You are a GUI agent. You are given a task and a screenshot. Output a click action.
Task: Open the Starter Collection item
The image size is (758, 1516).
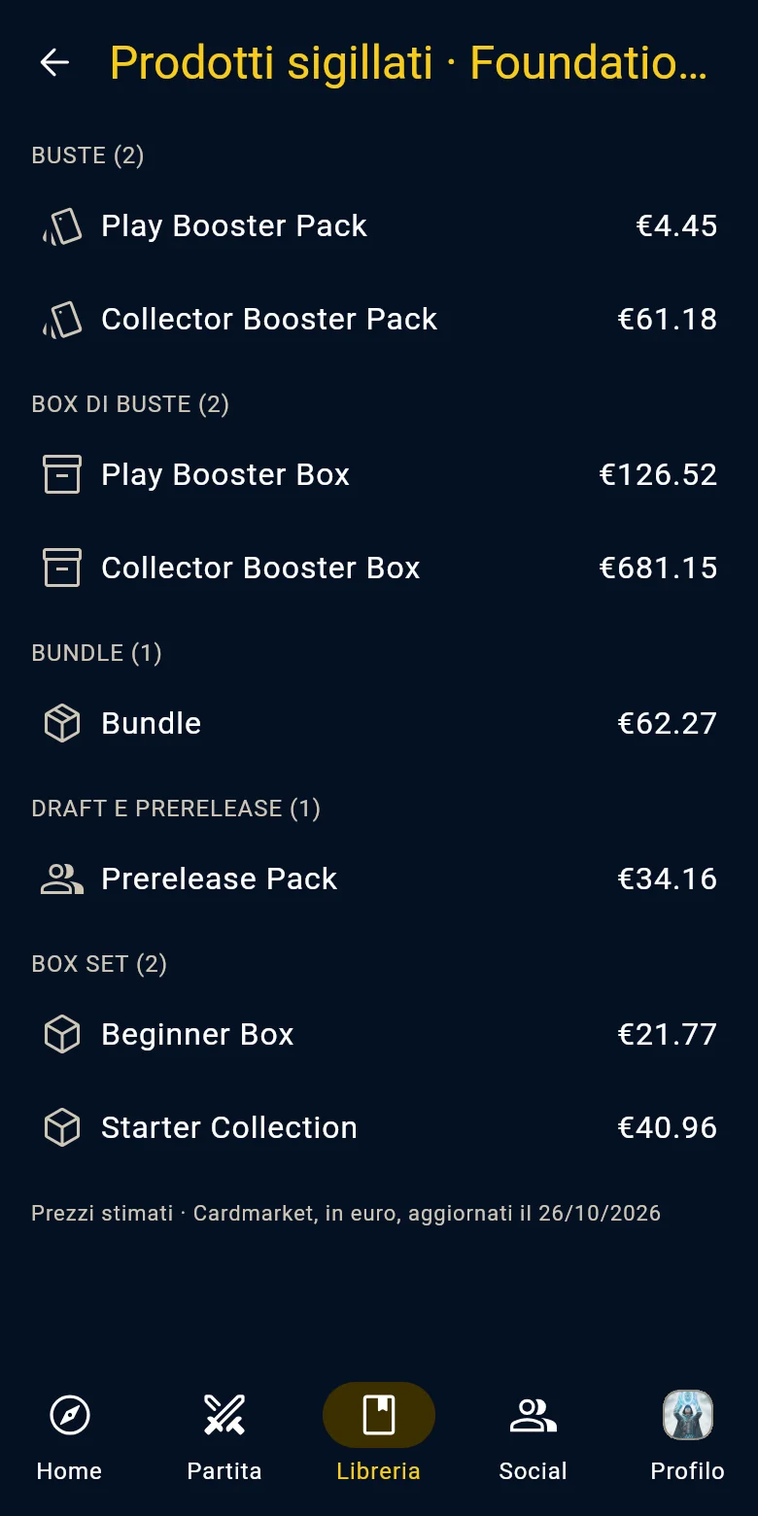(x=379, y=1128)
